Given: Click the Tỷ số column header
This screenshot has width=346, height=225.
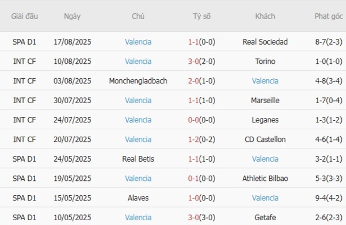Looking at the screenshot, I should (x=201, y=16).
